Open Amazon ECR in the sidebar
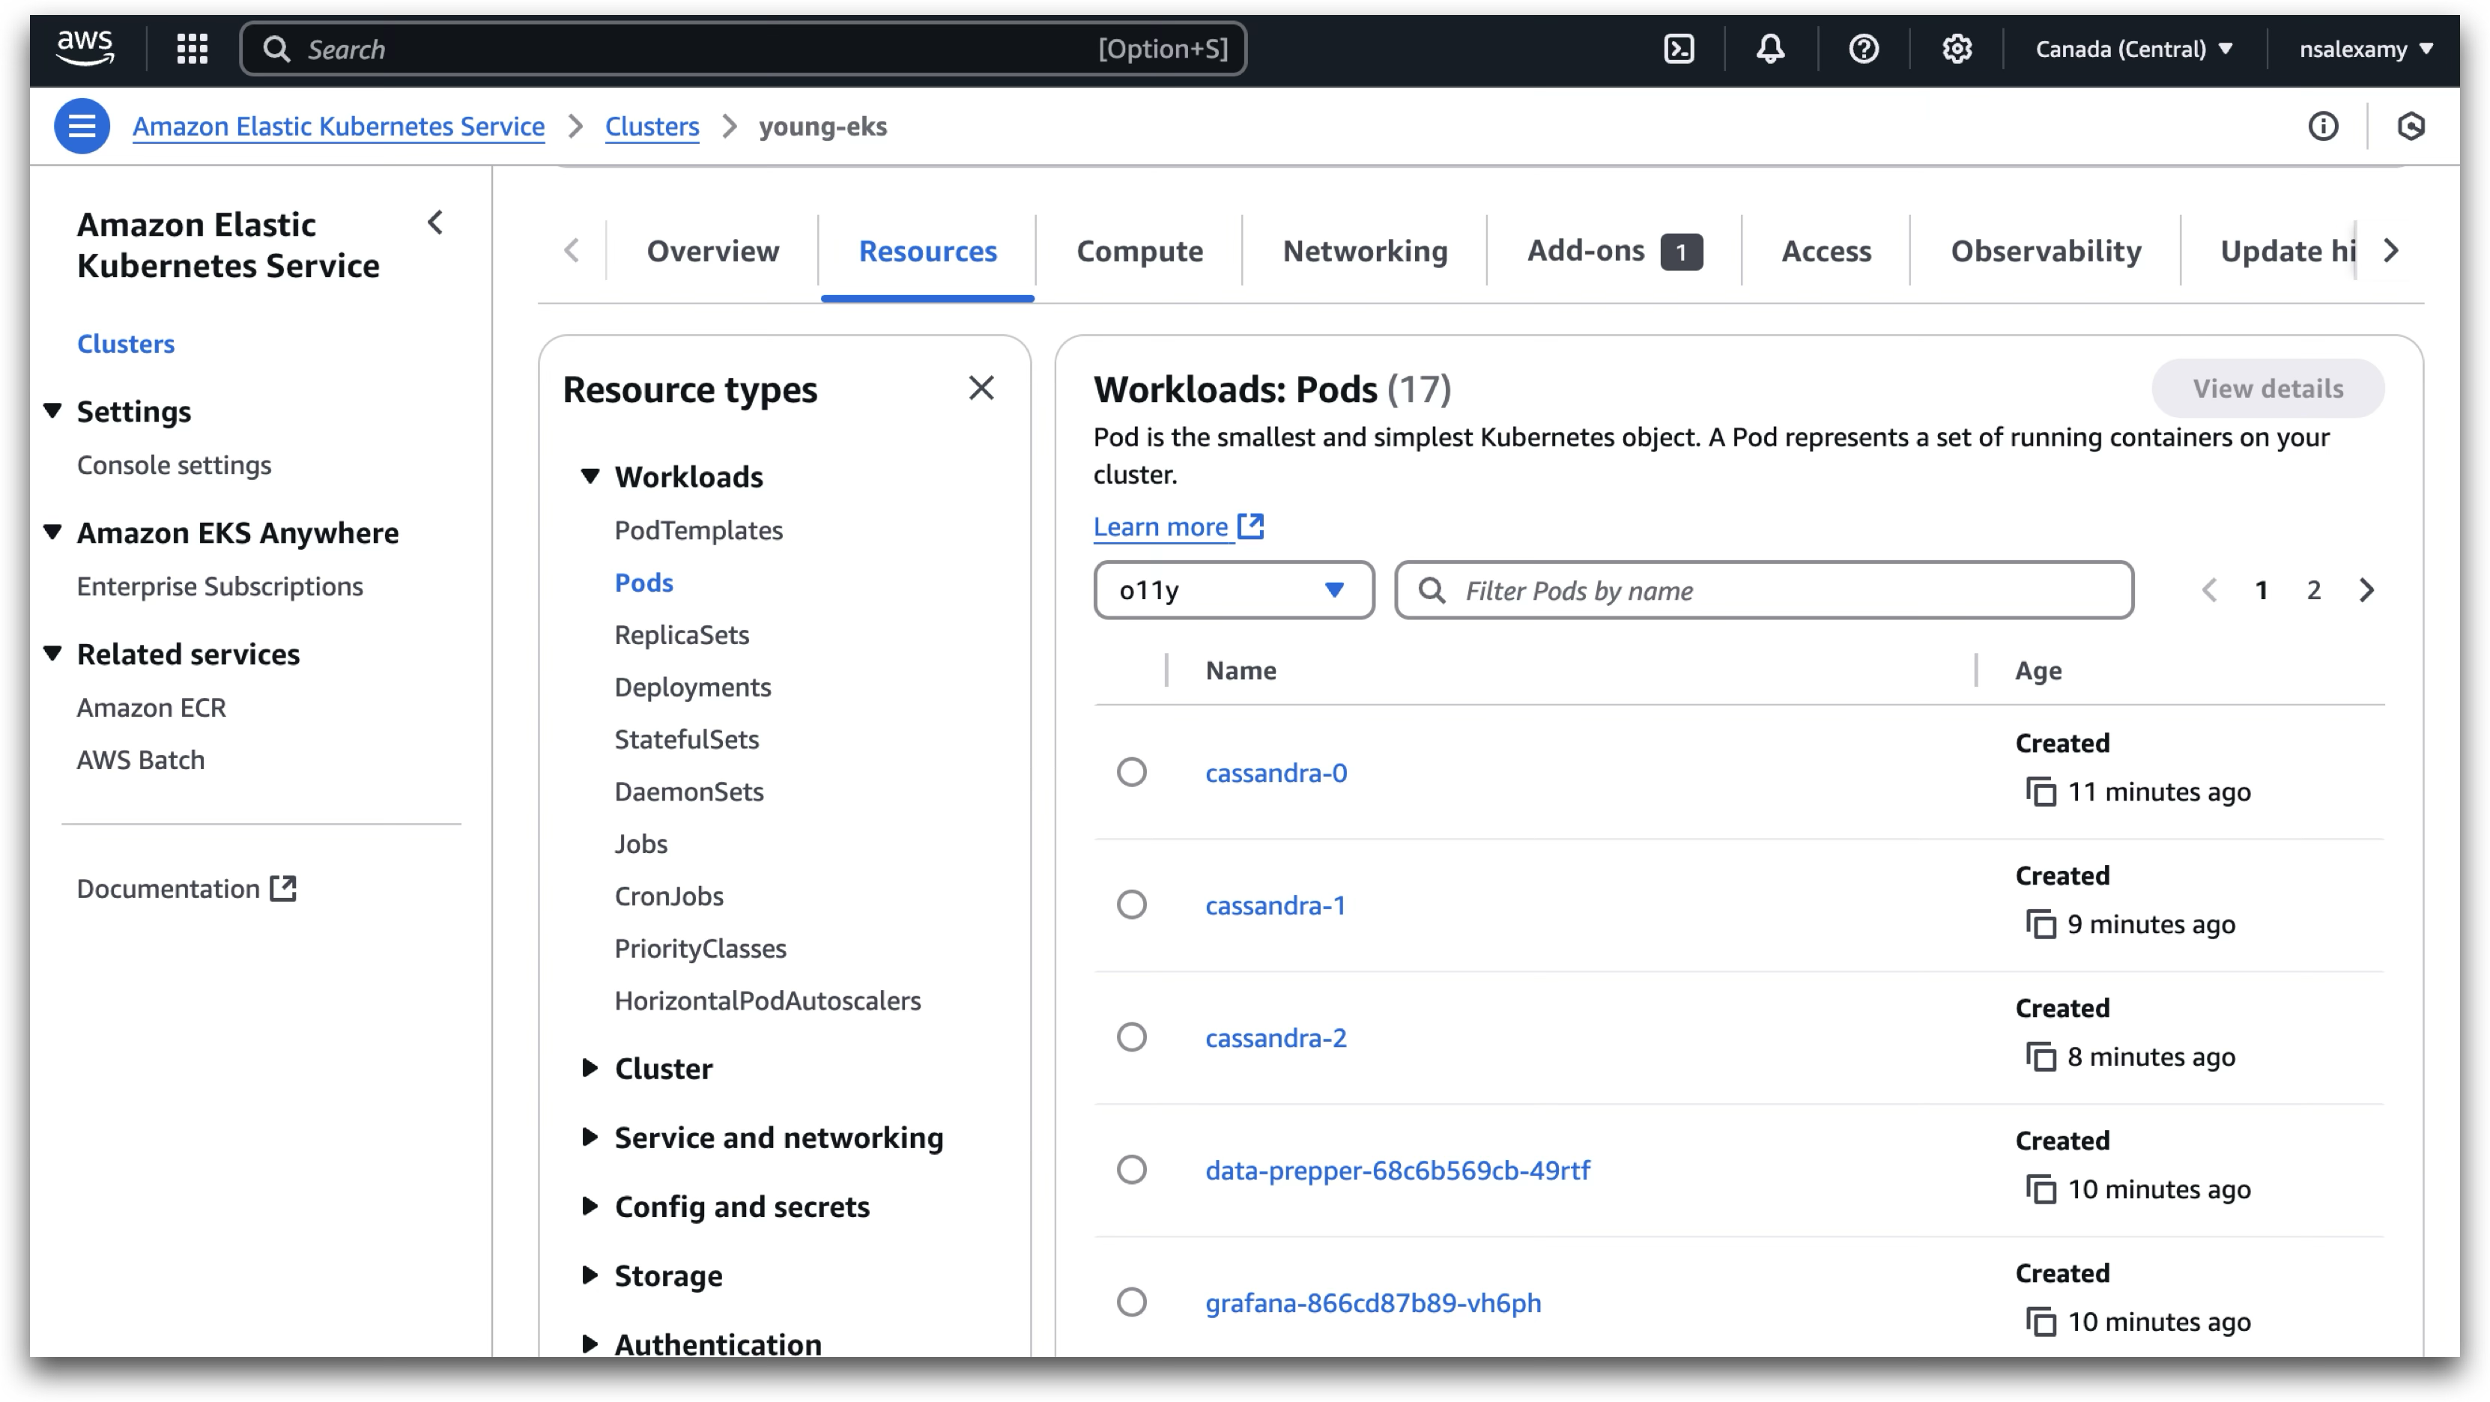 pos(152,707)
